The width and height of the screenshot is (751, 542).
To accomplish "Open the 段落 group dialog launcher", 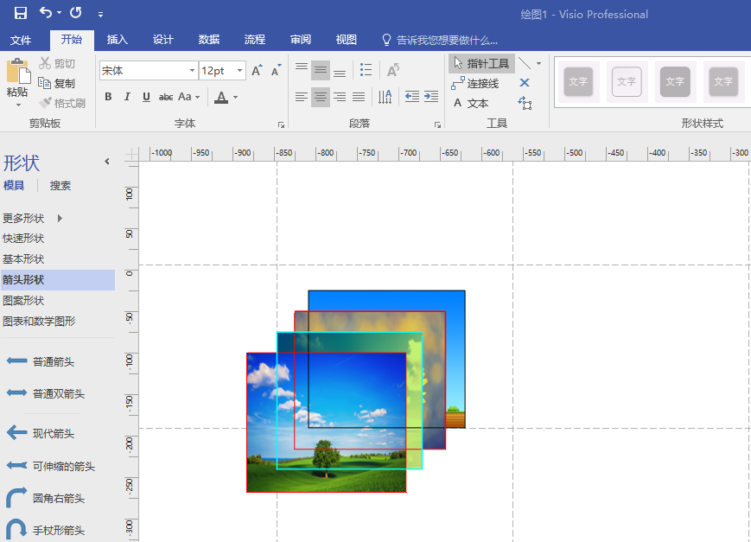I will (x=437, y=125).
